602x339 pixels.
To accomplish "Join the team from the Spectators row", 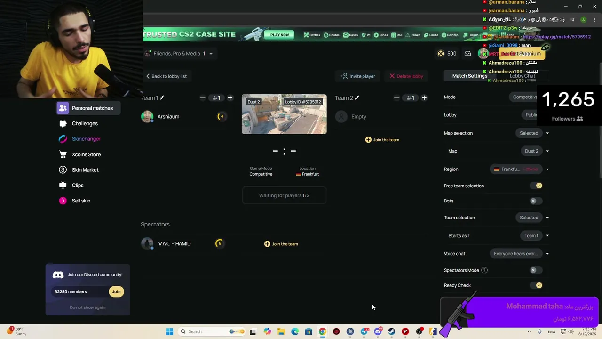I will pos(281,244).
